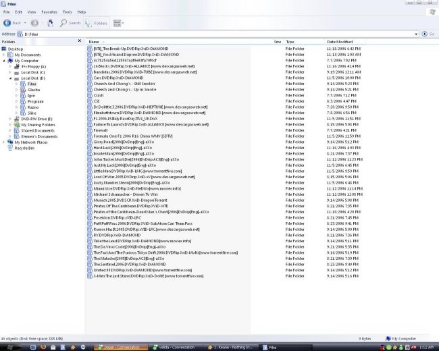
Task: Open the View menu
Action: tap(32, 12)
